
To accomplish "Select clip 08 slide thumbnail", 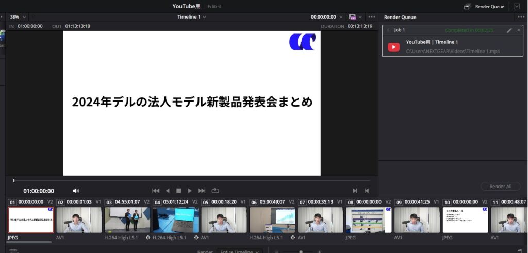I will coord(369,220).
